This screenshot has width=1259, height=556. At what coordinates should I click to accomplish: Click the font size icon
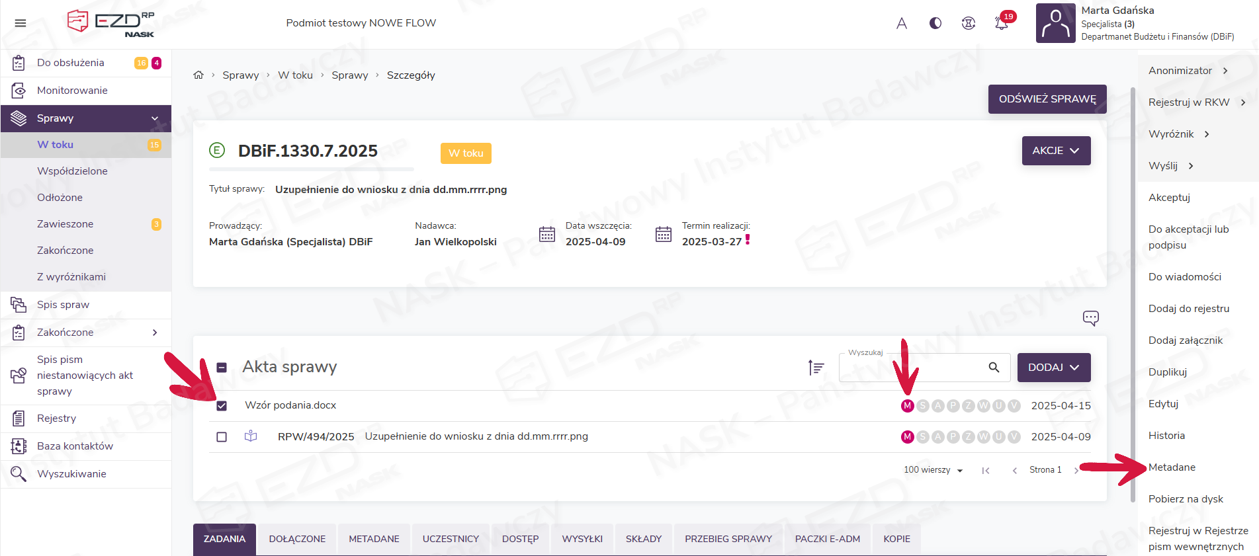(901, 23)
